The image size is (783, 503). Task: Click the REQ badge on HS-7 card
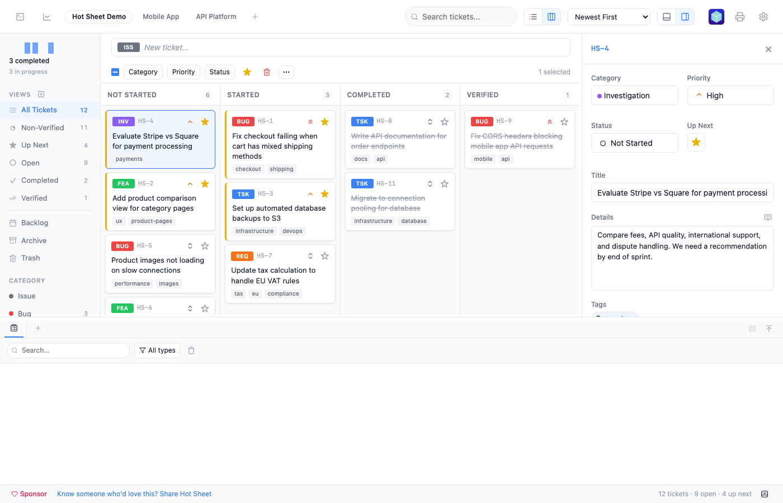242,257
